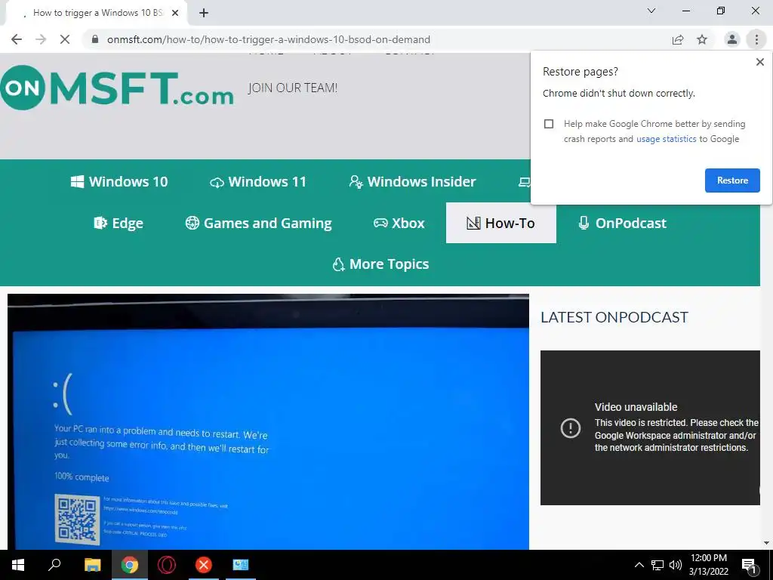The width and height of the screenshot is (773, 580).
Task: Open the 'JOIN OUR TEAM!' link
Action: pos(293,88)
